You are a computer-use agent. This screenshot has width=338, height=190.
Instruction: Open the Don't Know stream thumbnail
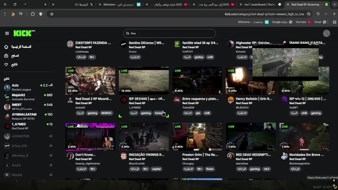click(90, 137)
